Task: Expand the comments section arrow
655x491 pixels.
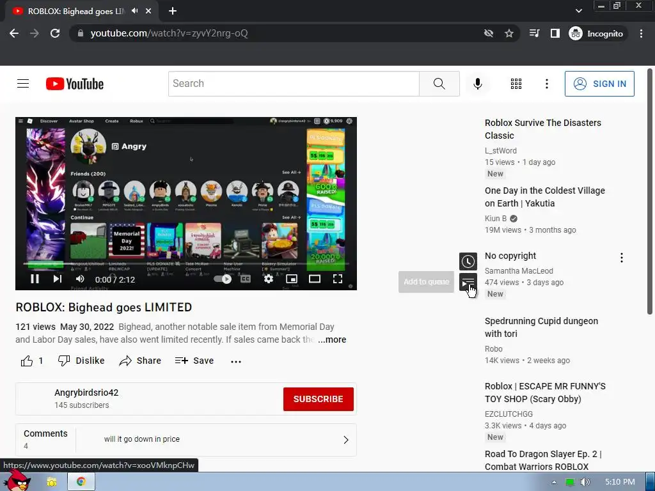Action: (346, 440)
